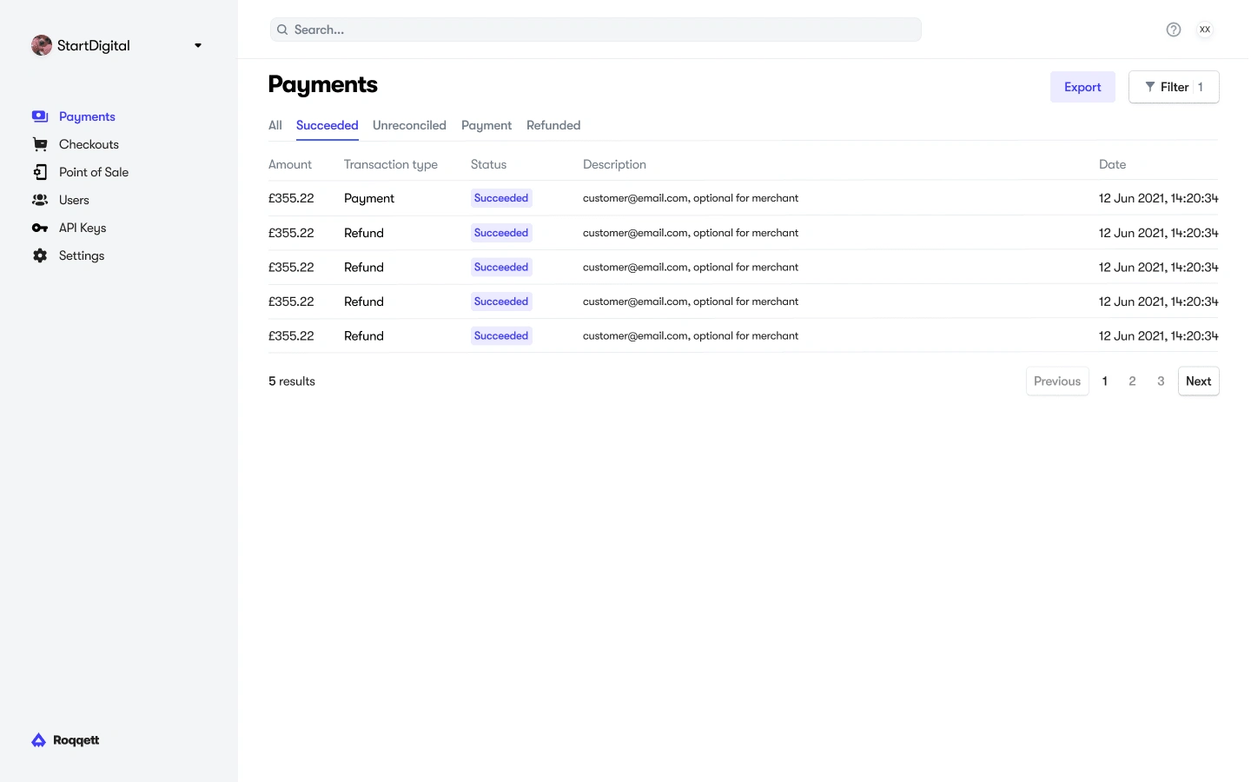Click the Description column header
The height and width of the screenshot is (782, 1251).
[614, 164]
